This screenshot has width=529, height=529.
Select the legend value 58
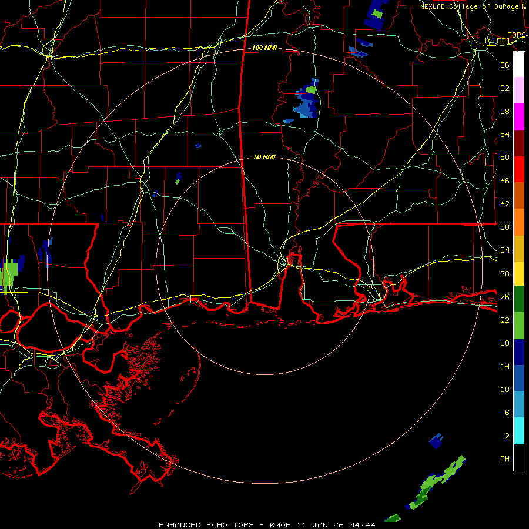pos(505,111)
